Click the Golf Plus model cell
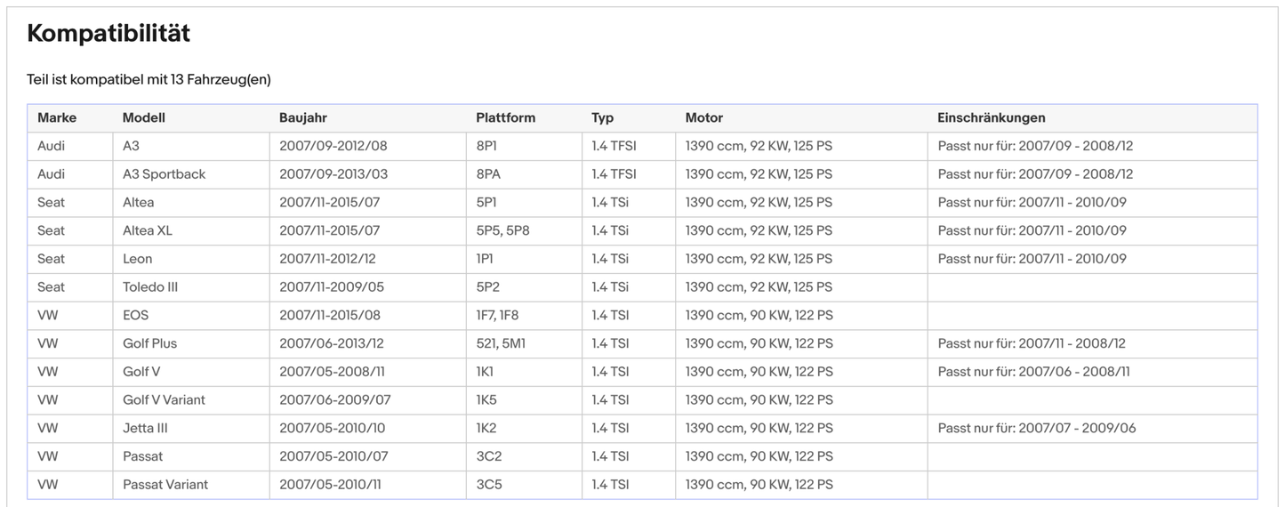 click(x=149, y=343)
